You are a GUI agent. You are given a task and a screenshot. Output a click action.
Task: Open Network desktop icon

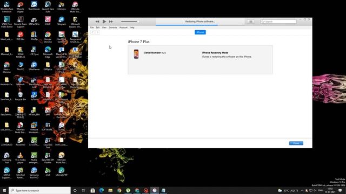(x=21, y=81)
